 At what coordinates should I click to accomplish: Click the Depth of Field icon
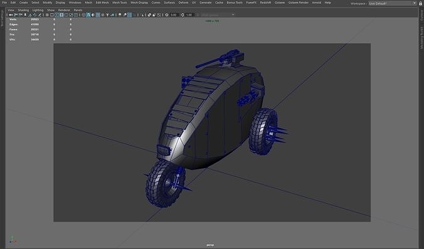pos(134,15)
